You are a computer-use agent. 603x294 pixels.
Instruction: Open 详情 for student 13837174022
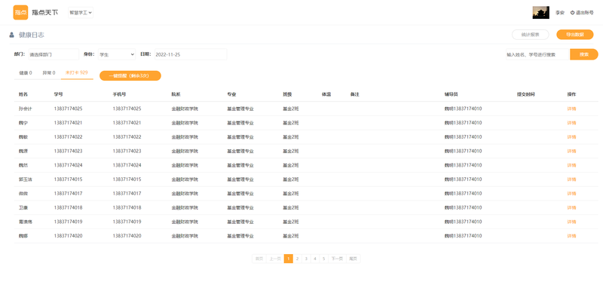click(x=571, y=137)
